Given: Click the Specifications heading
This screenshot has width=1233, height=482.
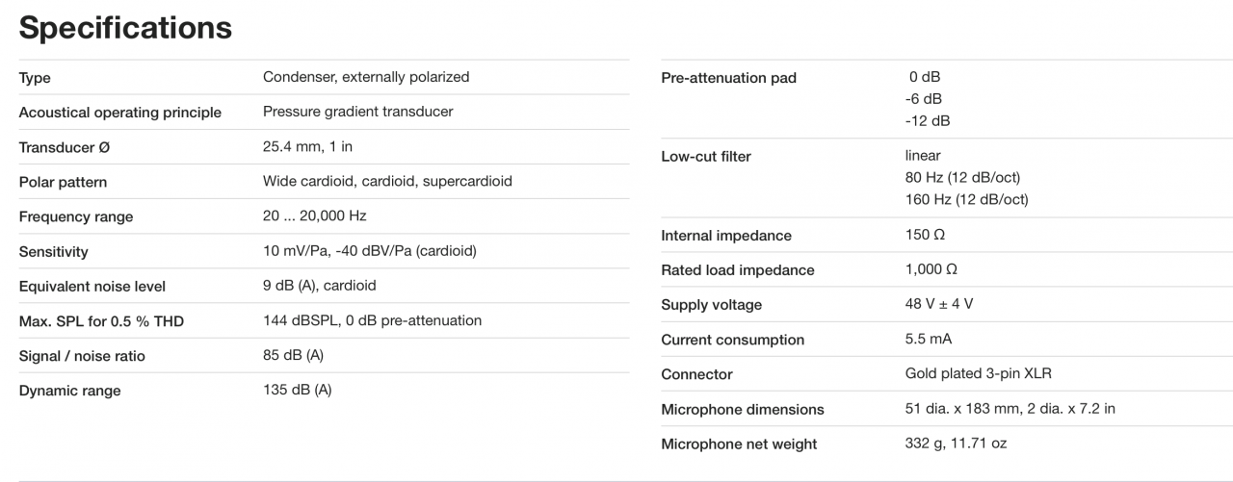Looking at the screenshot, I should tap(125, 28).
